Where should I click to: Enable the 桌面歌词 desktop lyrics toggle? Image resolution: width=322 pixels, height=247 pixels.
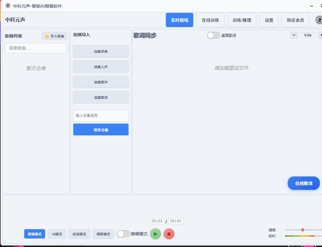[214, 36]
